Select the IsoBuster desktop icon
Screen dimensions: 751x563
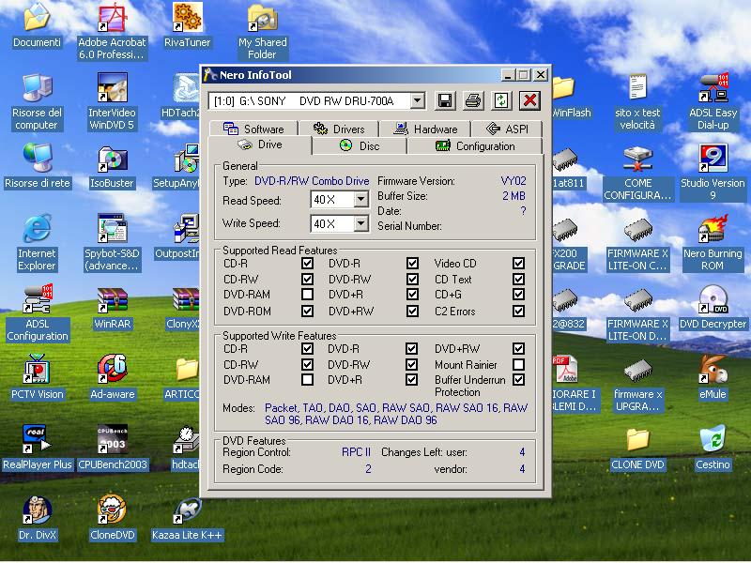point(112,167)
